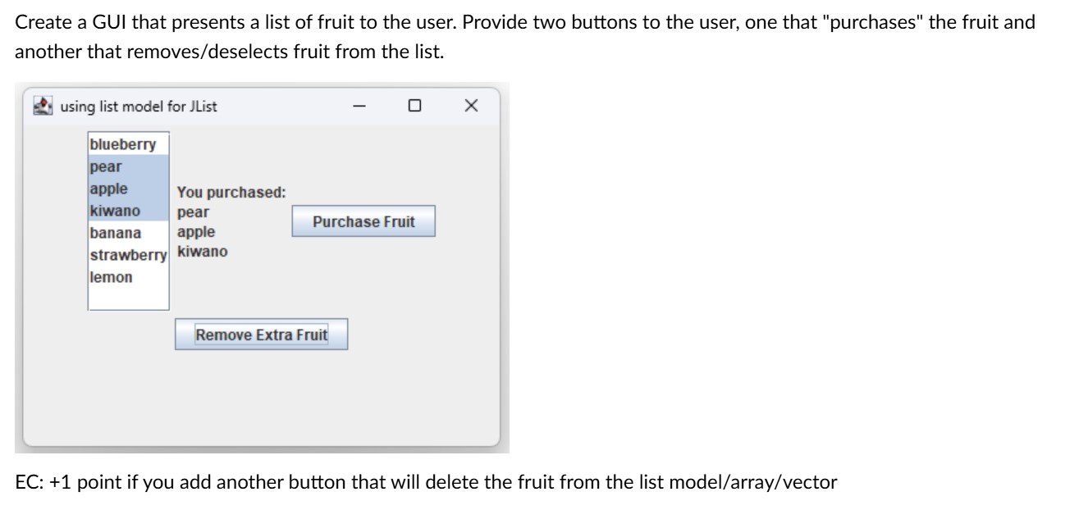1079x510 pixels.
Task: Click the empty area below the lemon entry
Action: point(127,297)
